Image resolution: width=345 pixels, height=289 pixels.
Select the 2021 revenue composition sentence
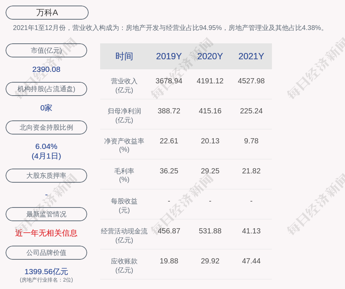[x=169, y=28]
